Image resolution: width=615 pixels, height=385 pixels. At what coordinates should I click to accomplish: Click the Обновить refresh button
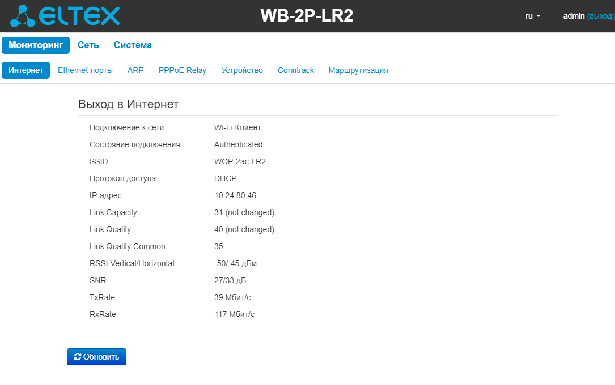(96, 357)
